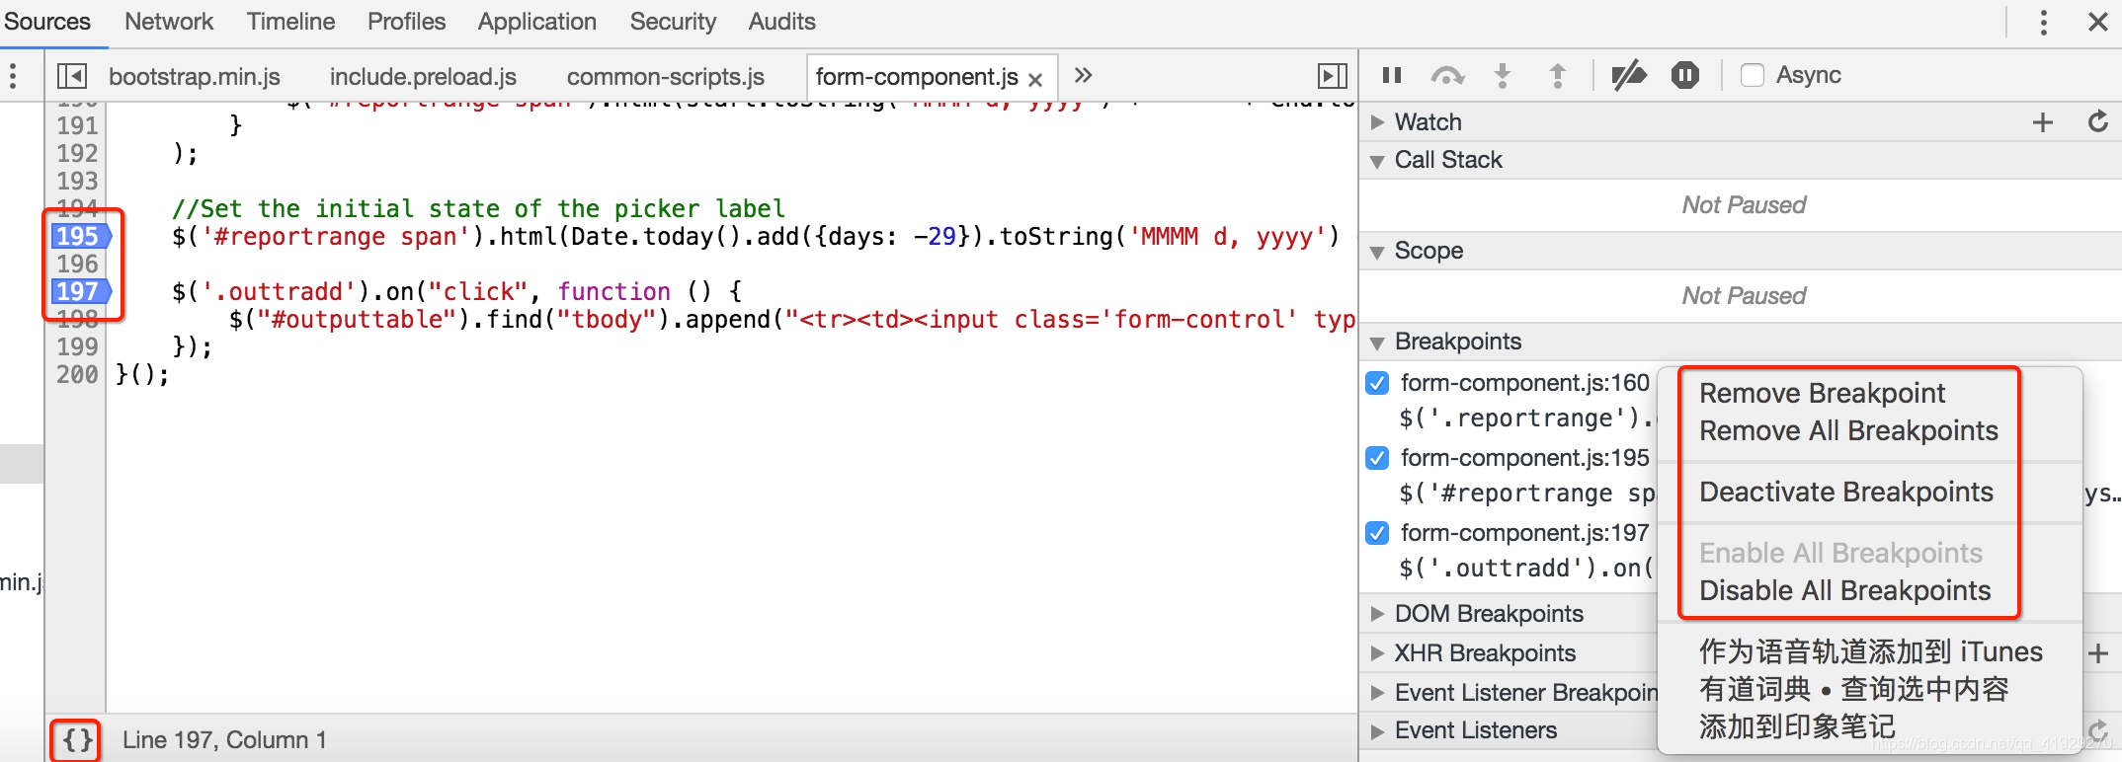
Task: Click the $('#reportrange sp breakpoint snippet
Action: [x=1526, y=494]
